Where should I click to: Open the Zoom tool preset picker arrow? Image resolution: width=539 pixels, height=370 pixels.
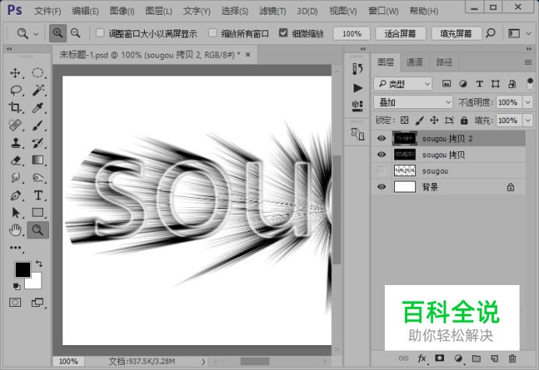36,33
